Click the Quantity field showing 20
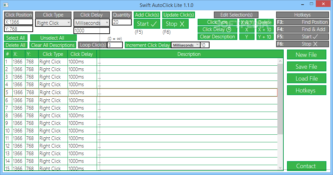This screenshot has height=175, width=333. coord(122,22)
